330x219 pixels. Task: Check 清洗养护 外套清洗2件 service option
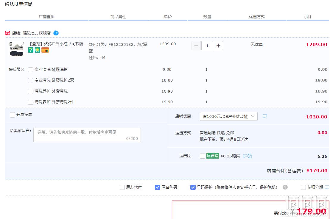click(x=30, y=102)
